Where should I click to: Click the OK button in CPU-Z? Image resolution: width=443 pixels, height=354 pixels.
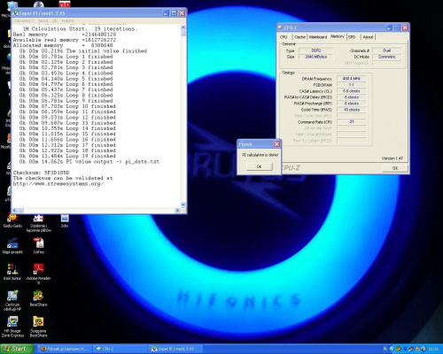[x=395, y=168]
